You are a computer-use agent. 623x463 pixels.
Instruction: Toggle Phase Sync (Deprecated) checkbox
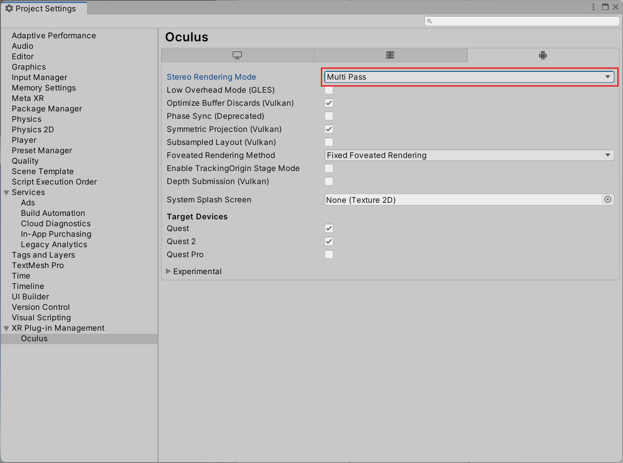click(329, 116)
